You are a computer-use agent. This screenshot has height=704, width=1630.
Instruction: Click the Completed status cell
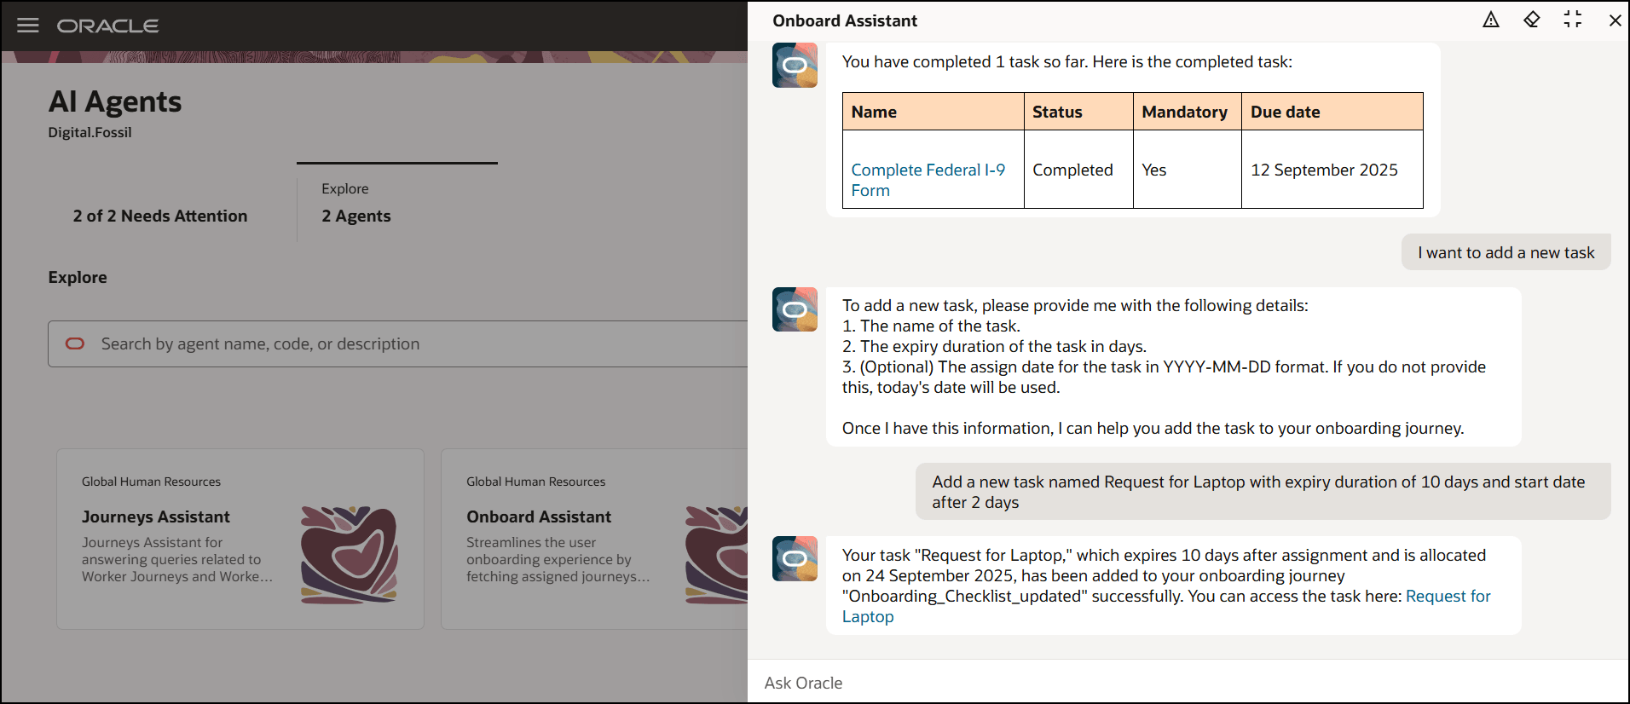[1078, 170]
